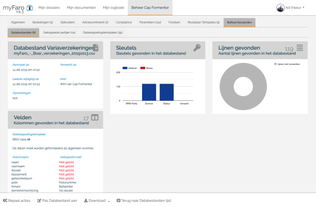
Task: Click the columns icon in Velden panel
Action: (95, 118)
